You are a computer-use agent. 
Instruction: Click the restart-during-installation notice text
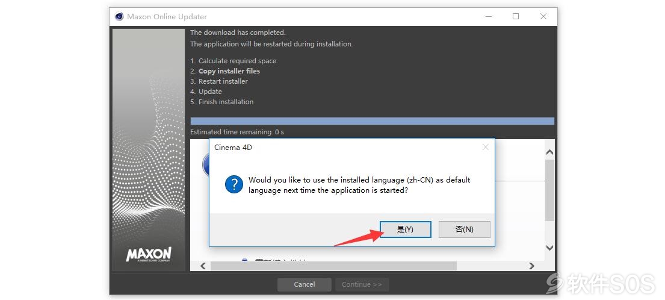coord(271,44)
